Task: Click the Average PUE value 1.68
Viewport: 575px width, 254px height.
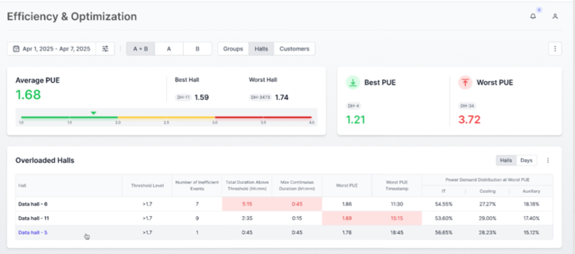Action: (x=28, y=95)
